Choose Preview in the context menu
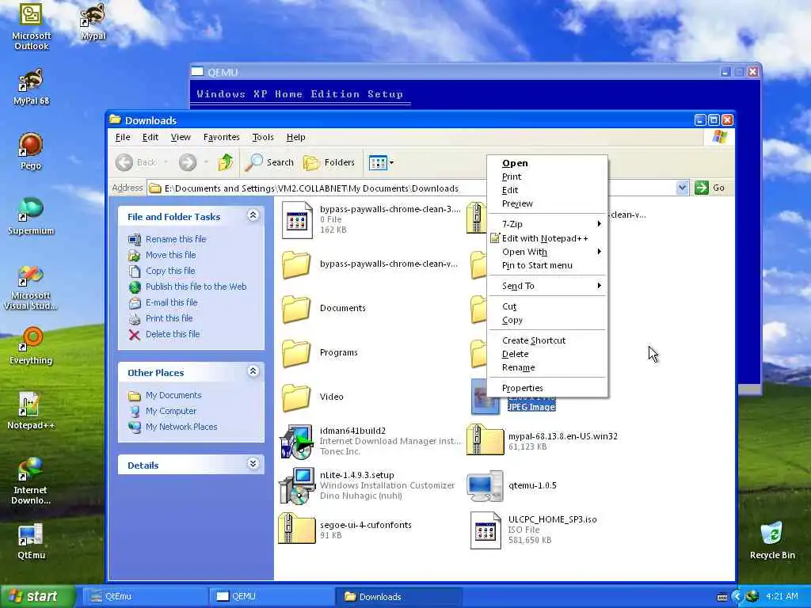The width and height of the screenshot is (811, 608). [x=547, y=203]
